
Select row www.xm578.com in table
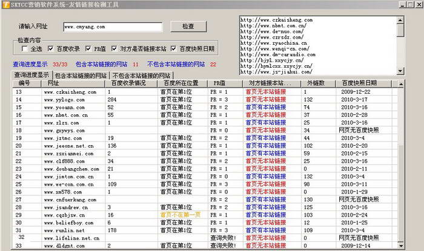pos(205,192)
